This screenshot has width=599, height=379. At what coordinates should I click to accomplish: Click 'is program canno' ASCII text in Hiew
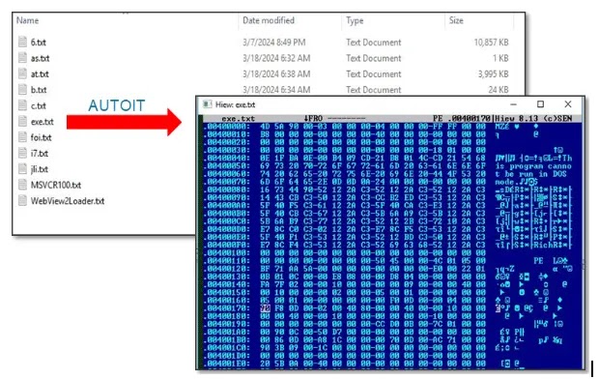[533, 166]
